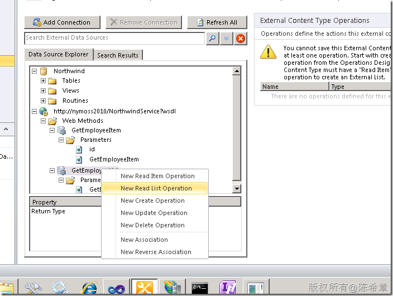
Task: Click the GetEmployeeItem web method icon
Action: pos(61,131)
